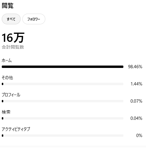
Task: Click the 0% value
Action: pyautogui.click(x=139, y=136)
